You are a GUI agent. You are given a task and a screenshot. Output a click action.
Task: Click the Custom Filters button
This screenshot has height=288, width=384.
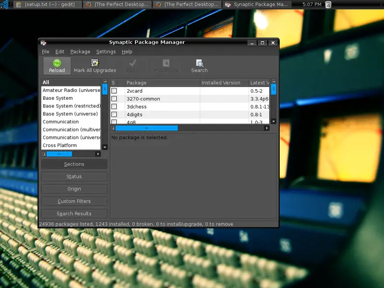[74, 201]
